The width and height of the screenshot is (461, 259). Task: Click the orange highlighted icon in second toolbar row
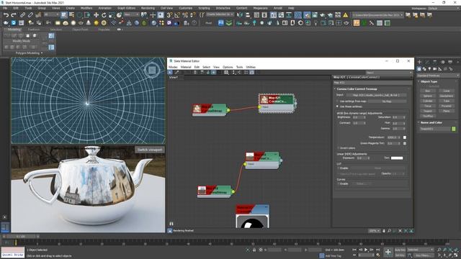357,23
